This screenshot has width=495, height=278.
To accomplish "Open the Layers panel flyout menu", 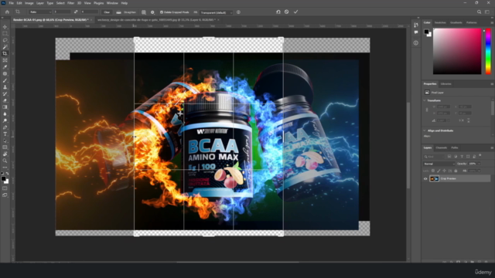I will click(492, 147).
